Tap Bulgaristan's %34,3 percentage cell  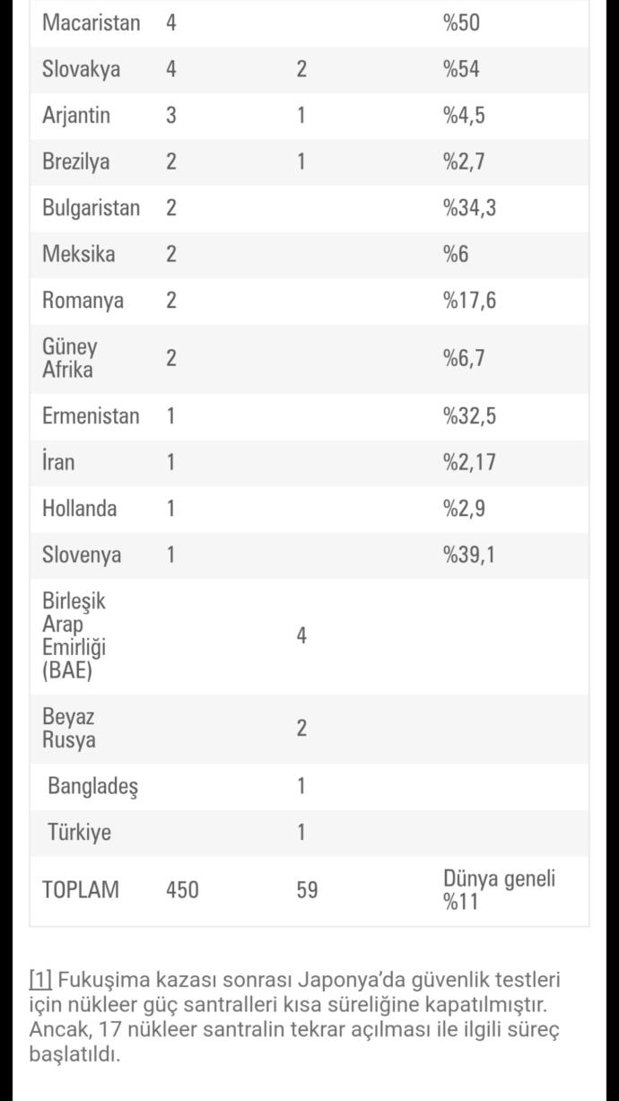pos(469,208)
